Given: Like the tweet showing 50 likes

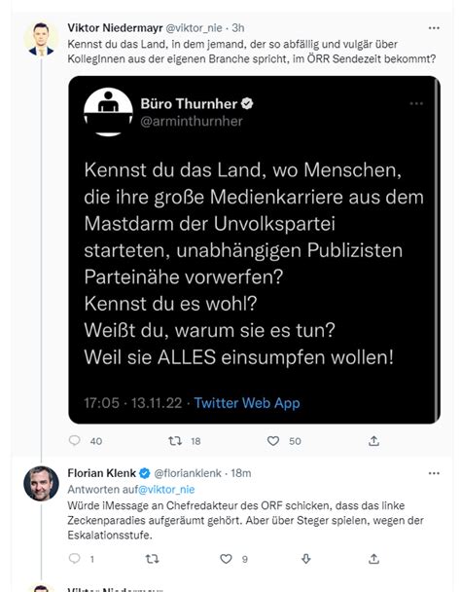Looking at the screenshot, I should point(272,441).
